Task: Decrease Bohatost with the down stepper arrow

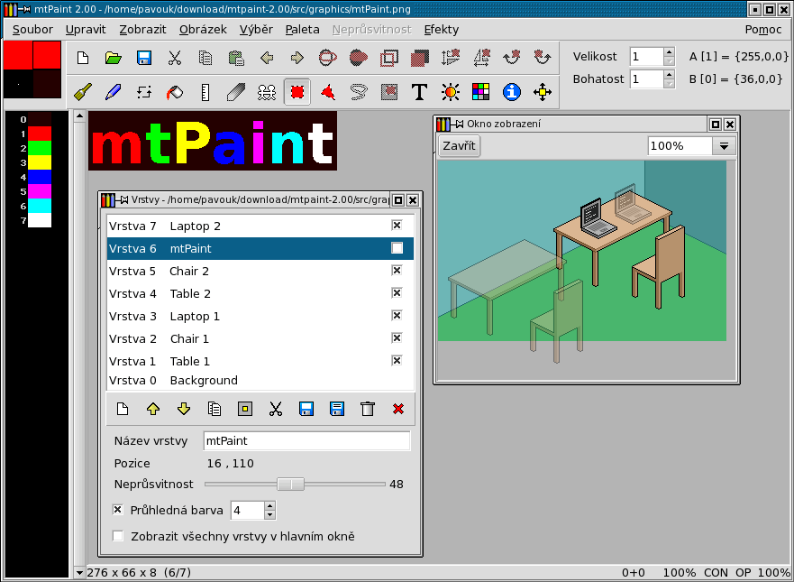Action: tap(669, 84)
